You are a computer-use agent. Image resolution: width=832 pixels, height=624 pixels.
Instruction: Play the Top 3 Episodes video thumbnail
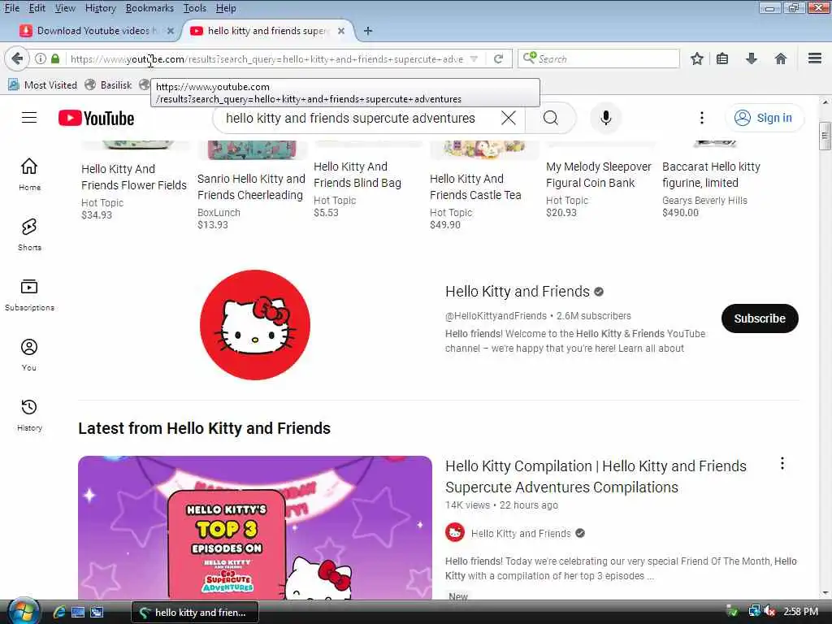(x=255, y=527)
